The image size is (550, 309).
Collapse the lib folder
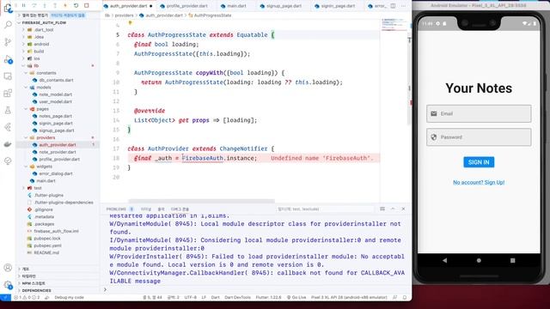tap(36, 66)
